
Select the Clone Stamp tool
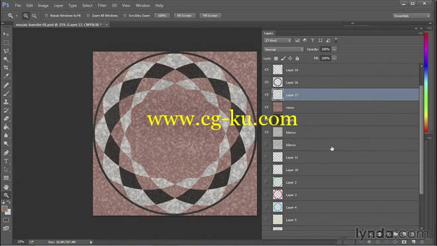pos(6,102)
